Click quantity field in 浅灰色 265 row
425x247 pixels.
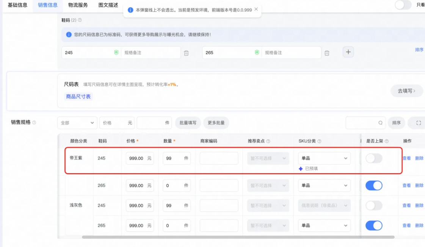[177, 226]
